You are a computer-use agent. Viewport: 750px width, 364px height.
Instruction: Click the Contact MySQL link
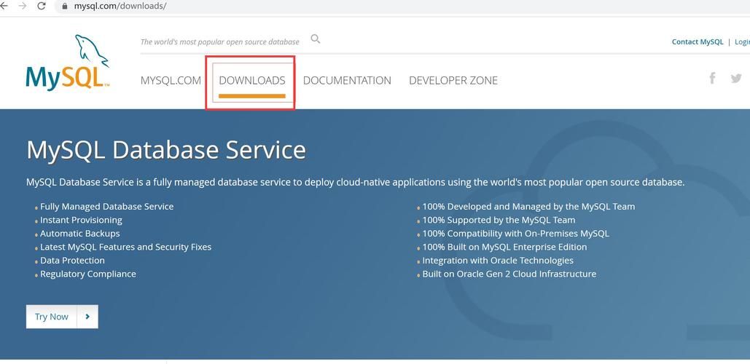point(698,41)
